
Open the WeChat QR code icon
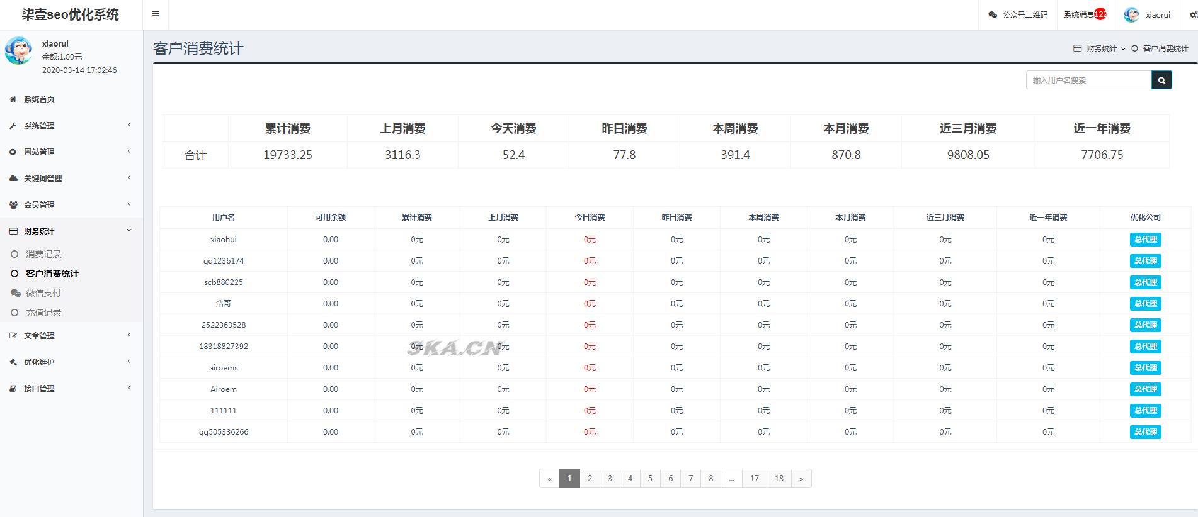pos(993,14)
